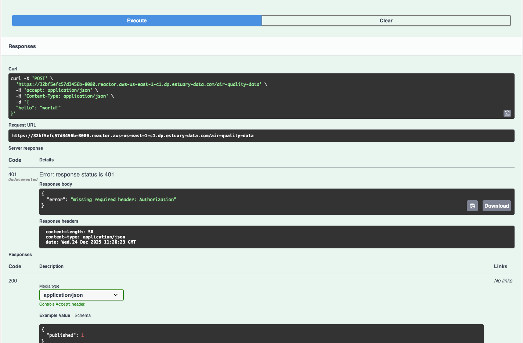523x343 pixels.
Task: Switch to the Schema view
Action: (82, 315)
